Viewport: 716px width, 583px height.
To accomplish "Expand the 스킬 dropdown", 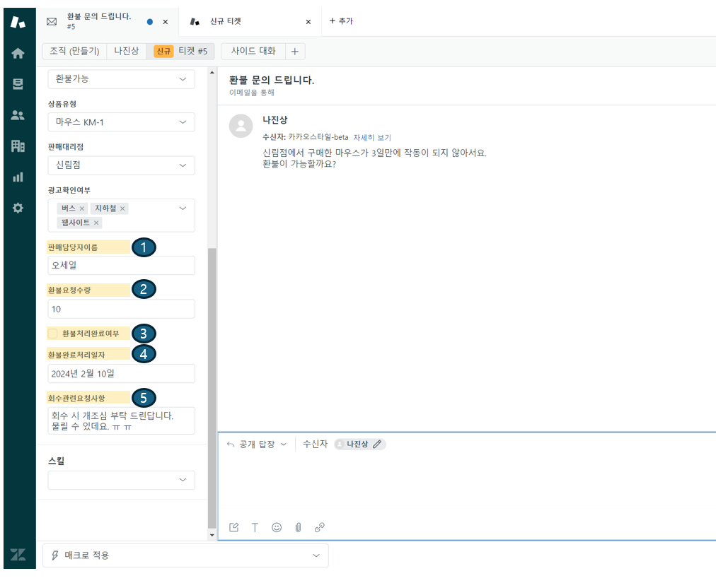I will 121,480.
